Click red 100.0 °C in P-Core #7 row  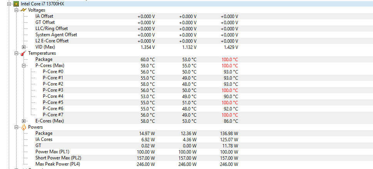pyautogui.click(x=230, y=115)
